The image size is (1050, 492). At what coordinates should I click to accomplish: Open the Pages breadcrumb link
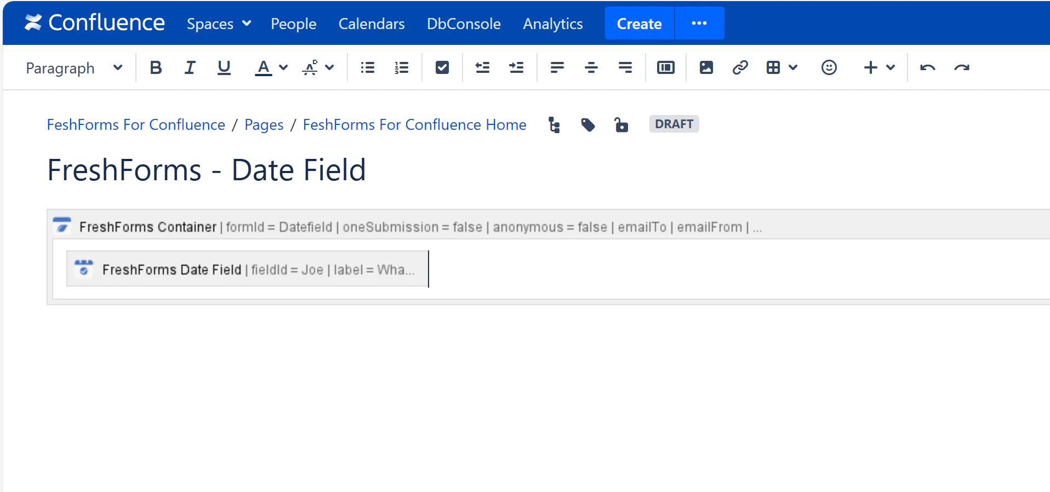264,124
